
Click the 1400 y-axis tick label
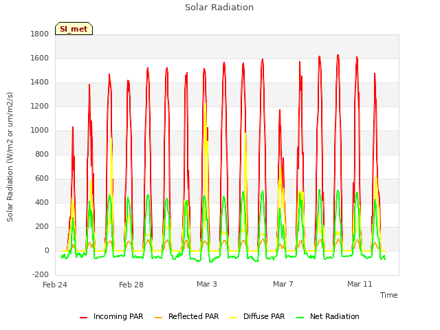tap(40, 82)
